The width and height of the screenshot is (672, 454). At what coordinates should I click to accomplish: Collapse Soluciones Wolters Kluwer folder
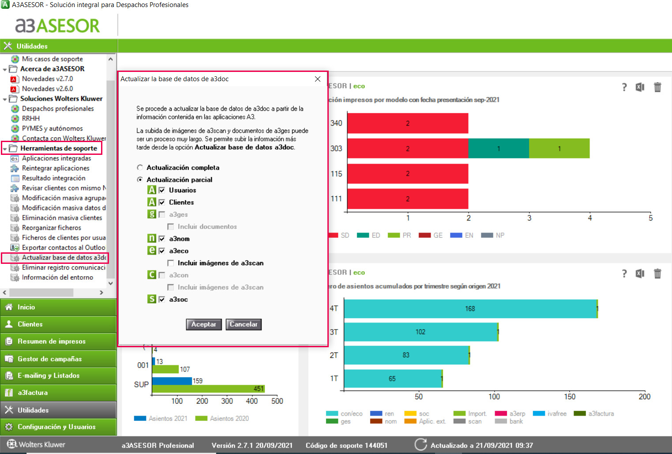(x=5, y=99)
